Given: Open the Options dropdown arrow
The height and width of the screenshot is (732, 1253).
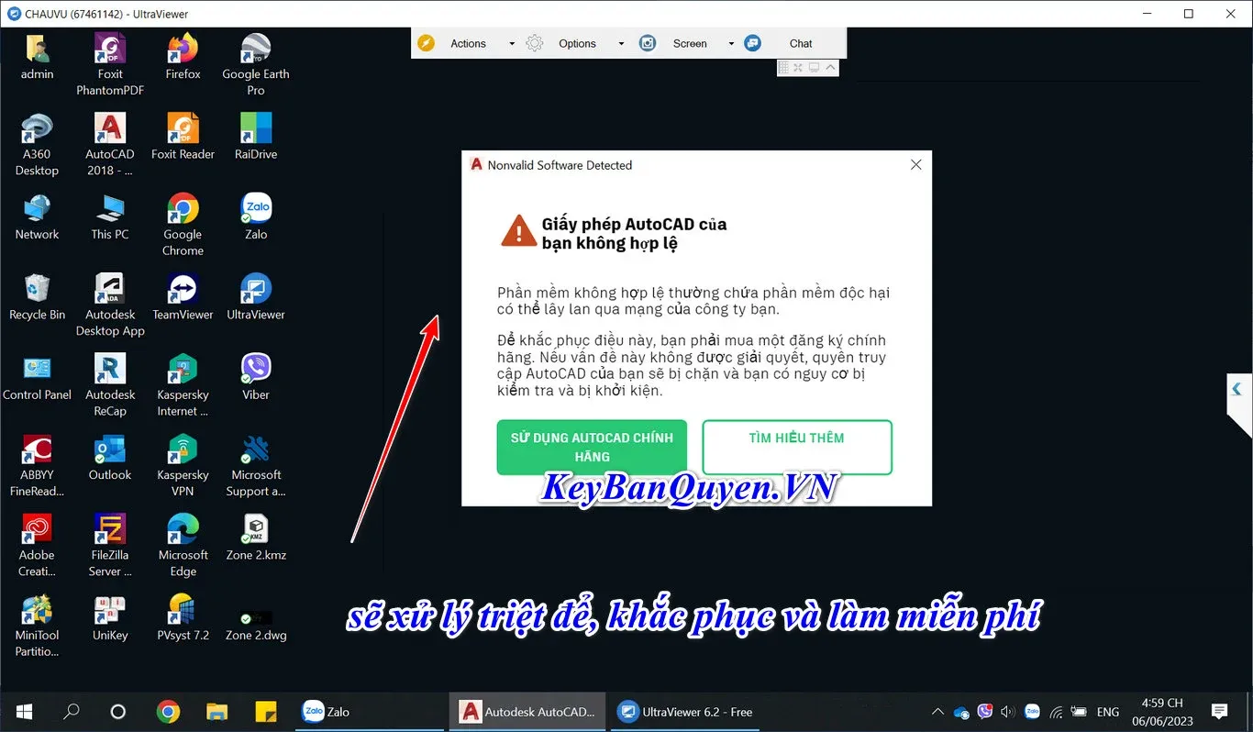Looking at the screenshot, I should [x=620, y=43].
